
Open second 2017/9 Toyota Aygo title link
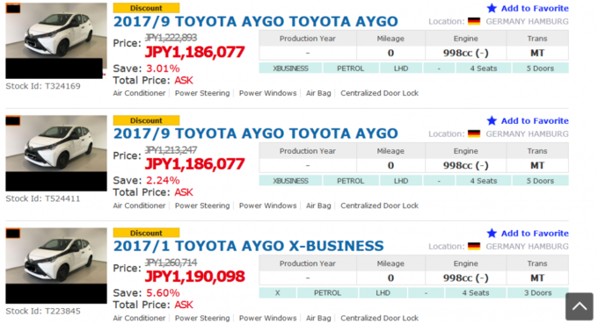256,133
